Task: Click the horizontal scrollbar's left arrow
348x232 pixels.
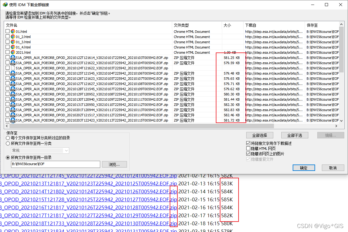Action: [7, 126]
